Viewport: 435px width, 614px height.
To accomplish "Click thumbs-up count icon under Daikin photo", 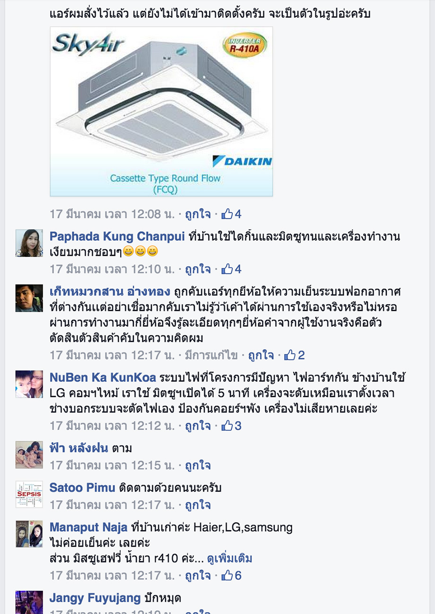I will click(x=231, y=214).
